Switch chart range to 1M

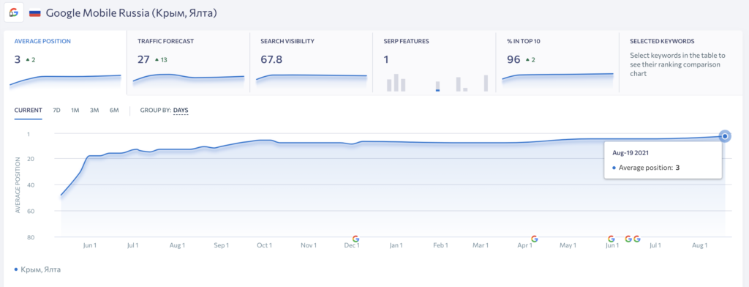tap(75, 111)
